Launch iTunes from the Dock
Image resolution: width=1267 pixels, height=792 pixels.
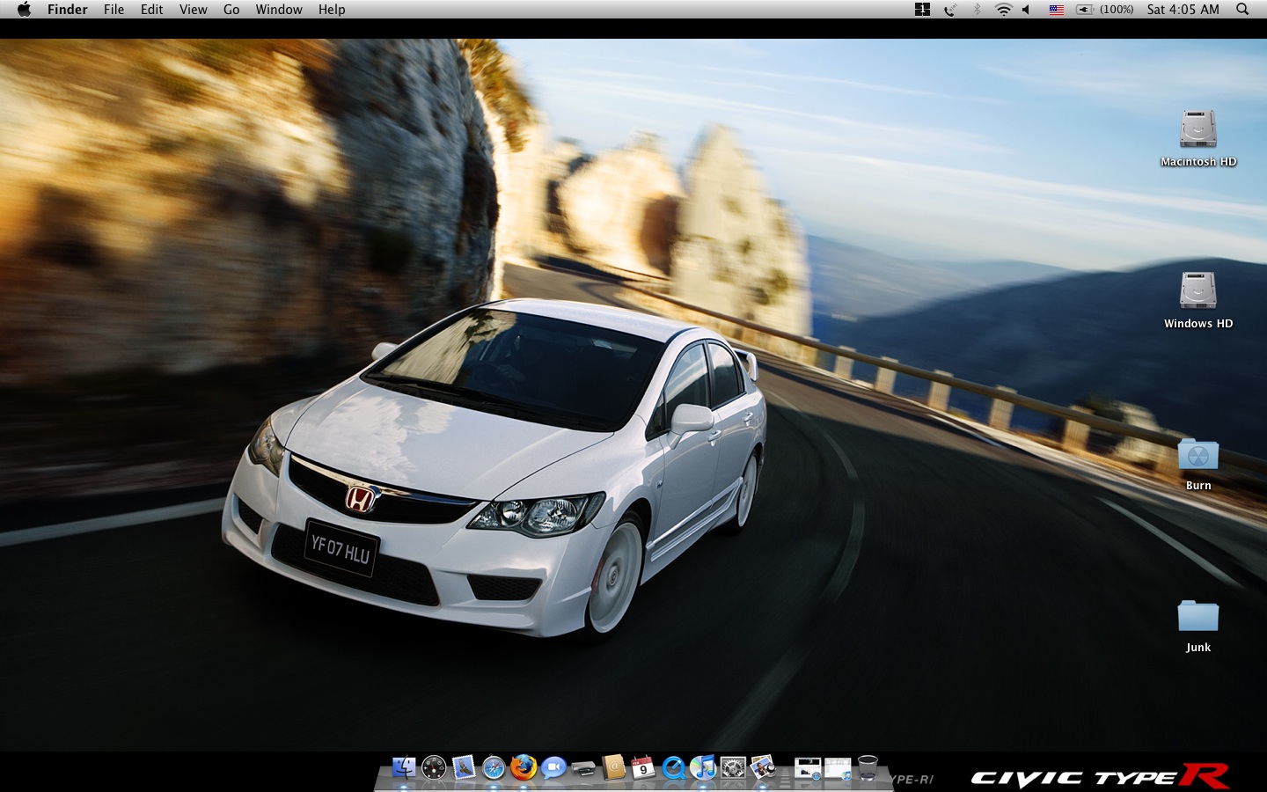(x=703, y=767)
